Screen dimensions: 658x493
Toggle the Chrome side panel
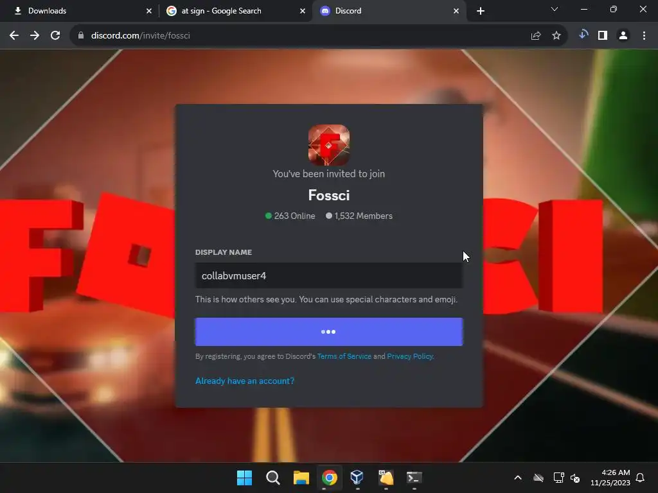click(603, 36)
